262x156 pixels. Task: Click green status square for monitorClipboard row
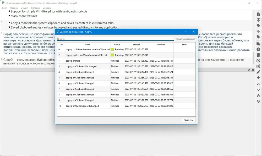coord(112,49)
